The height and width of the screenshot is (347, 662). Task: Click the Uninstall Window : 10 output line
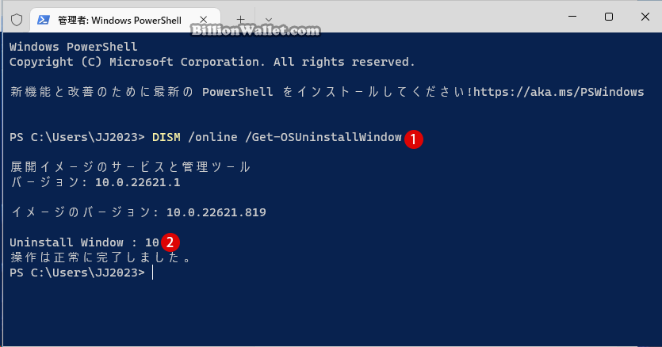tap(85, 242)
